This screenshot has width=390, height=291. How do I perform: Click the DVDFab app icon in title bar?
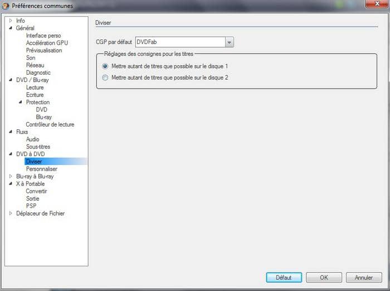6,6
